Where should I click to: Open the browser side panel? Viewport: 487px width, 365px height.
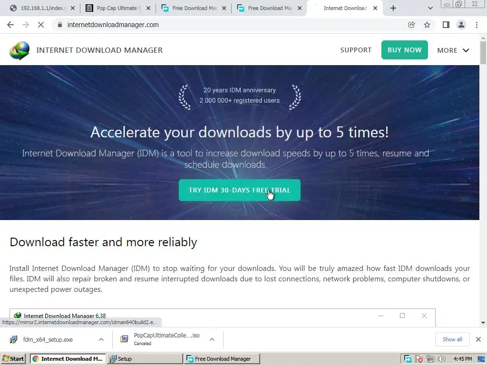tap(446, 25)
